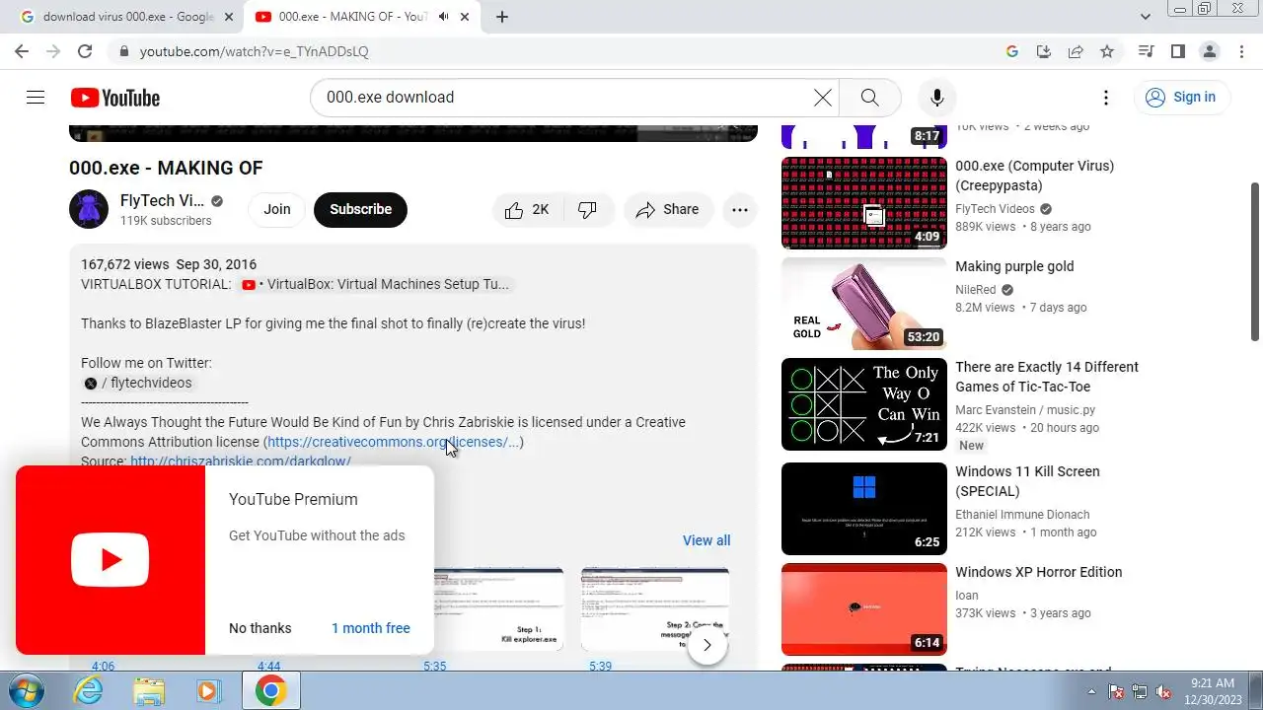Viewport: 1263px width, 710px height.
Task: Join the FlyTech Videos channel
Action: [x=277, y=209]
